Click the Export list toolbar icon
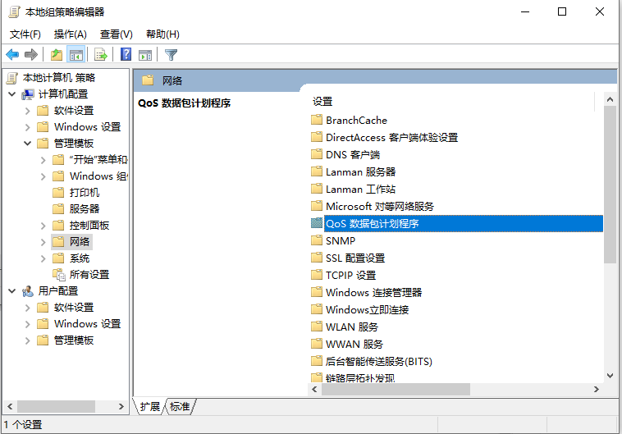 [x=101, y=55]
